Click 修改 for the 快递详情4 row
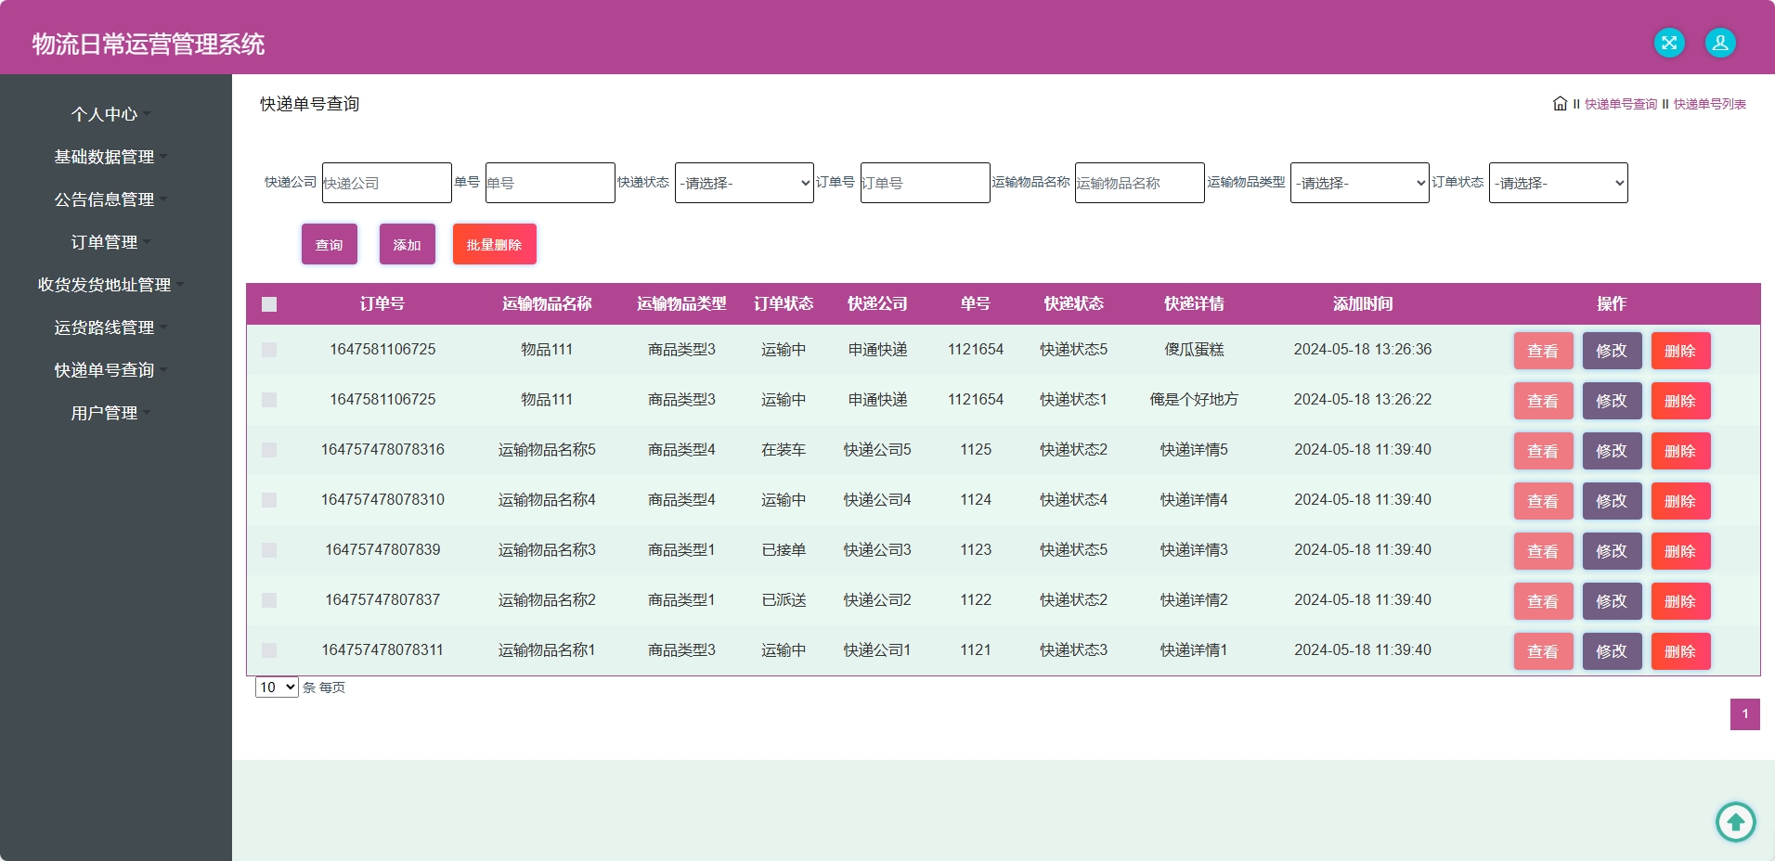1775x861 pixels. pos(1612,501)
